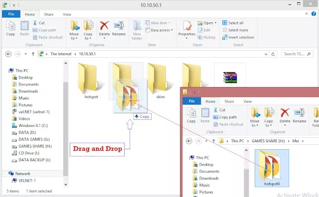The width and height of the screenshot is (319, 197).
Task: Collapse the ribbon with the chevron
Action: pos(307,13)
